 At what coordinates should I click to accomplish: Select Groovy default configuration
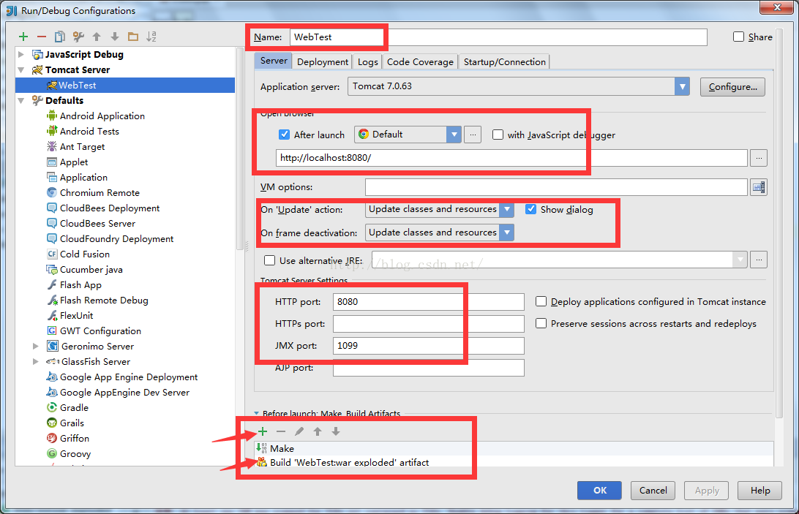69,453
